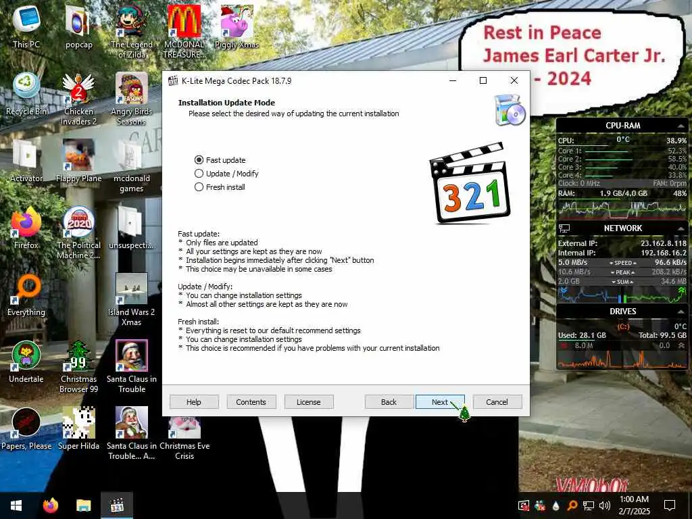Select the Fresh install option
Screen dimensions: 692x519
(220, 187)
